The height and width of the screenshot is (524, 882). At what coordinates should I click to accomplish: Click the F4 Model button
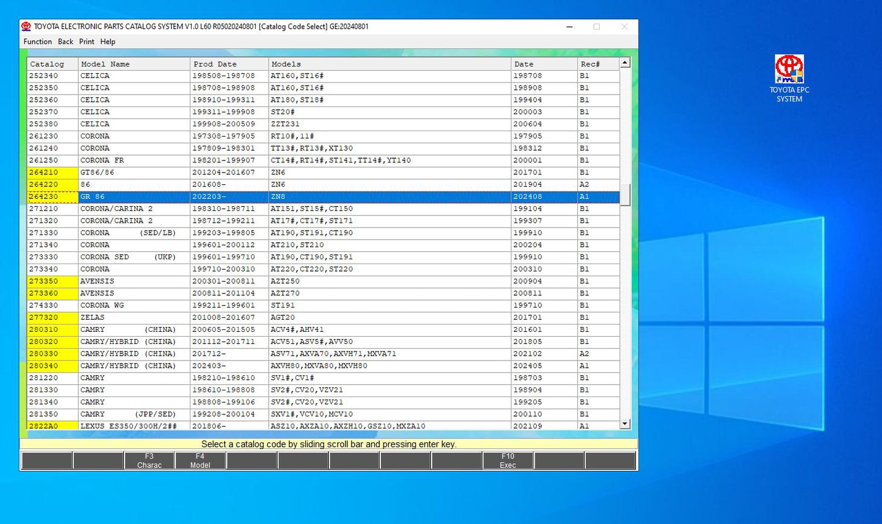[200, 461]
